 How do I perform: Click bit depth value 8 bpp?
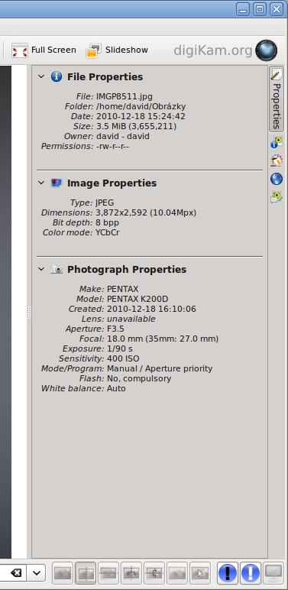tap(108, 222)
